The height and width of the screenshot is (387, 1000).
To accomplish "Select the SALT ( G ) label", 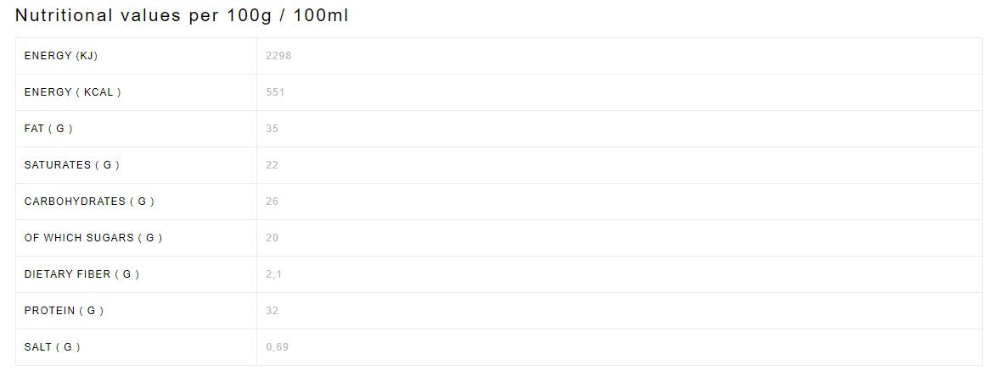I will click(x=53, y=347).
